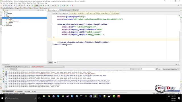Open the Refactor menu
The image size is (182, 102).
pos(24,3)
